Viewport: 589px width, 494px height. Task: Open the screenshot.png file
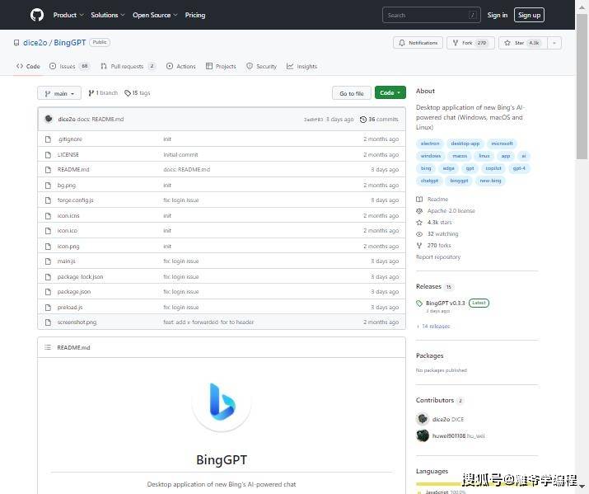tap(77, 322)
